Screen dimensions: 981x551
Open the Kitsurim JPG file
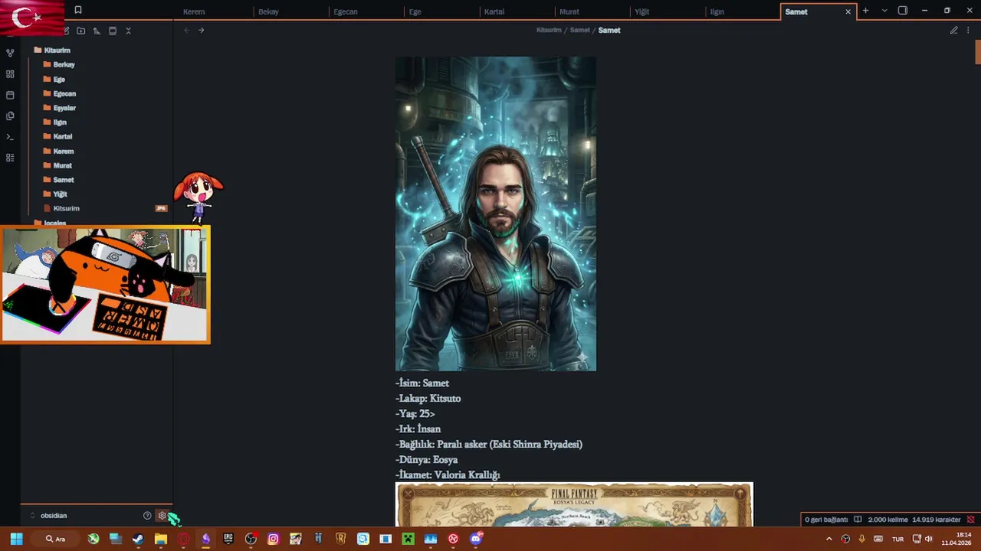(67, 208)
